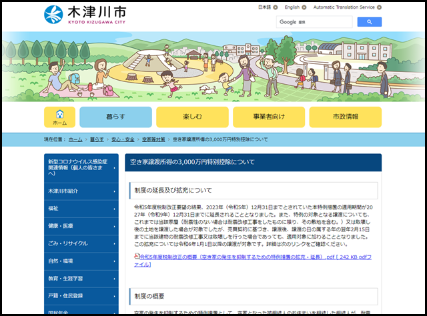Screen dimensions: 427x316
Task: Click the 暮らす breadcrumb link
Action: 97,139
